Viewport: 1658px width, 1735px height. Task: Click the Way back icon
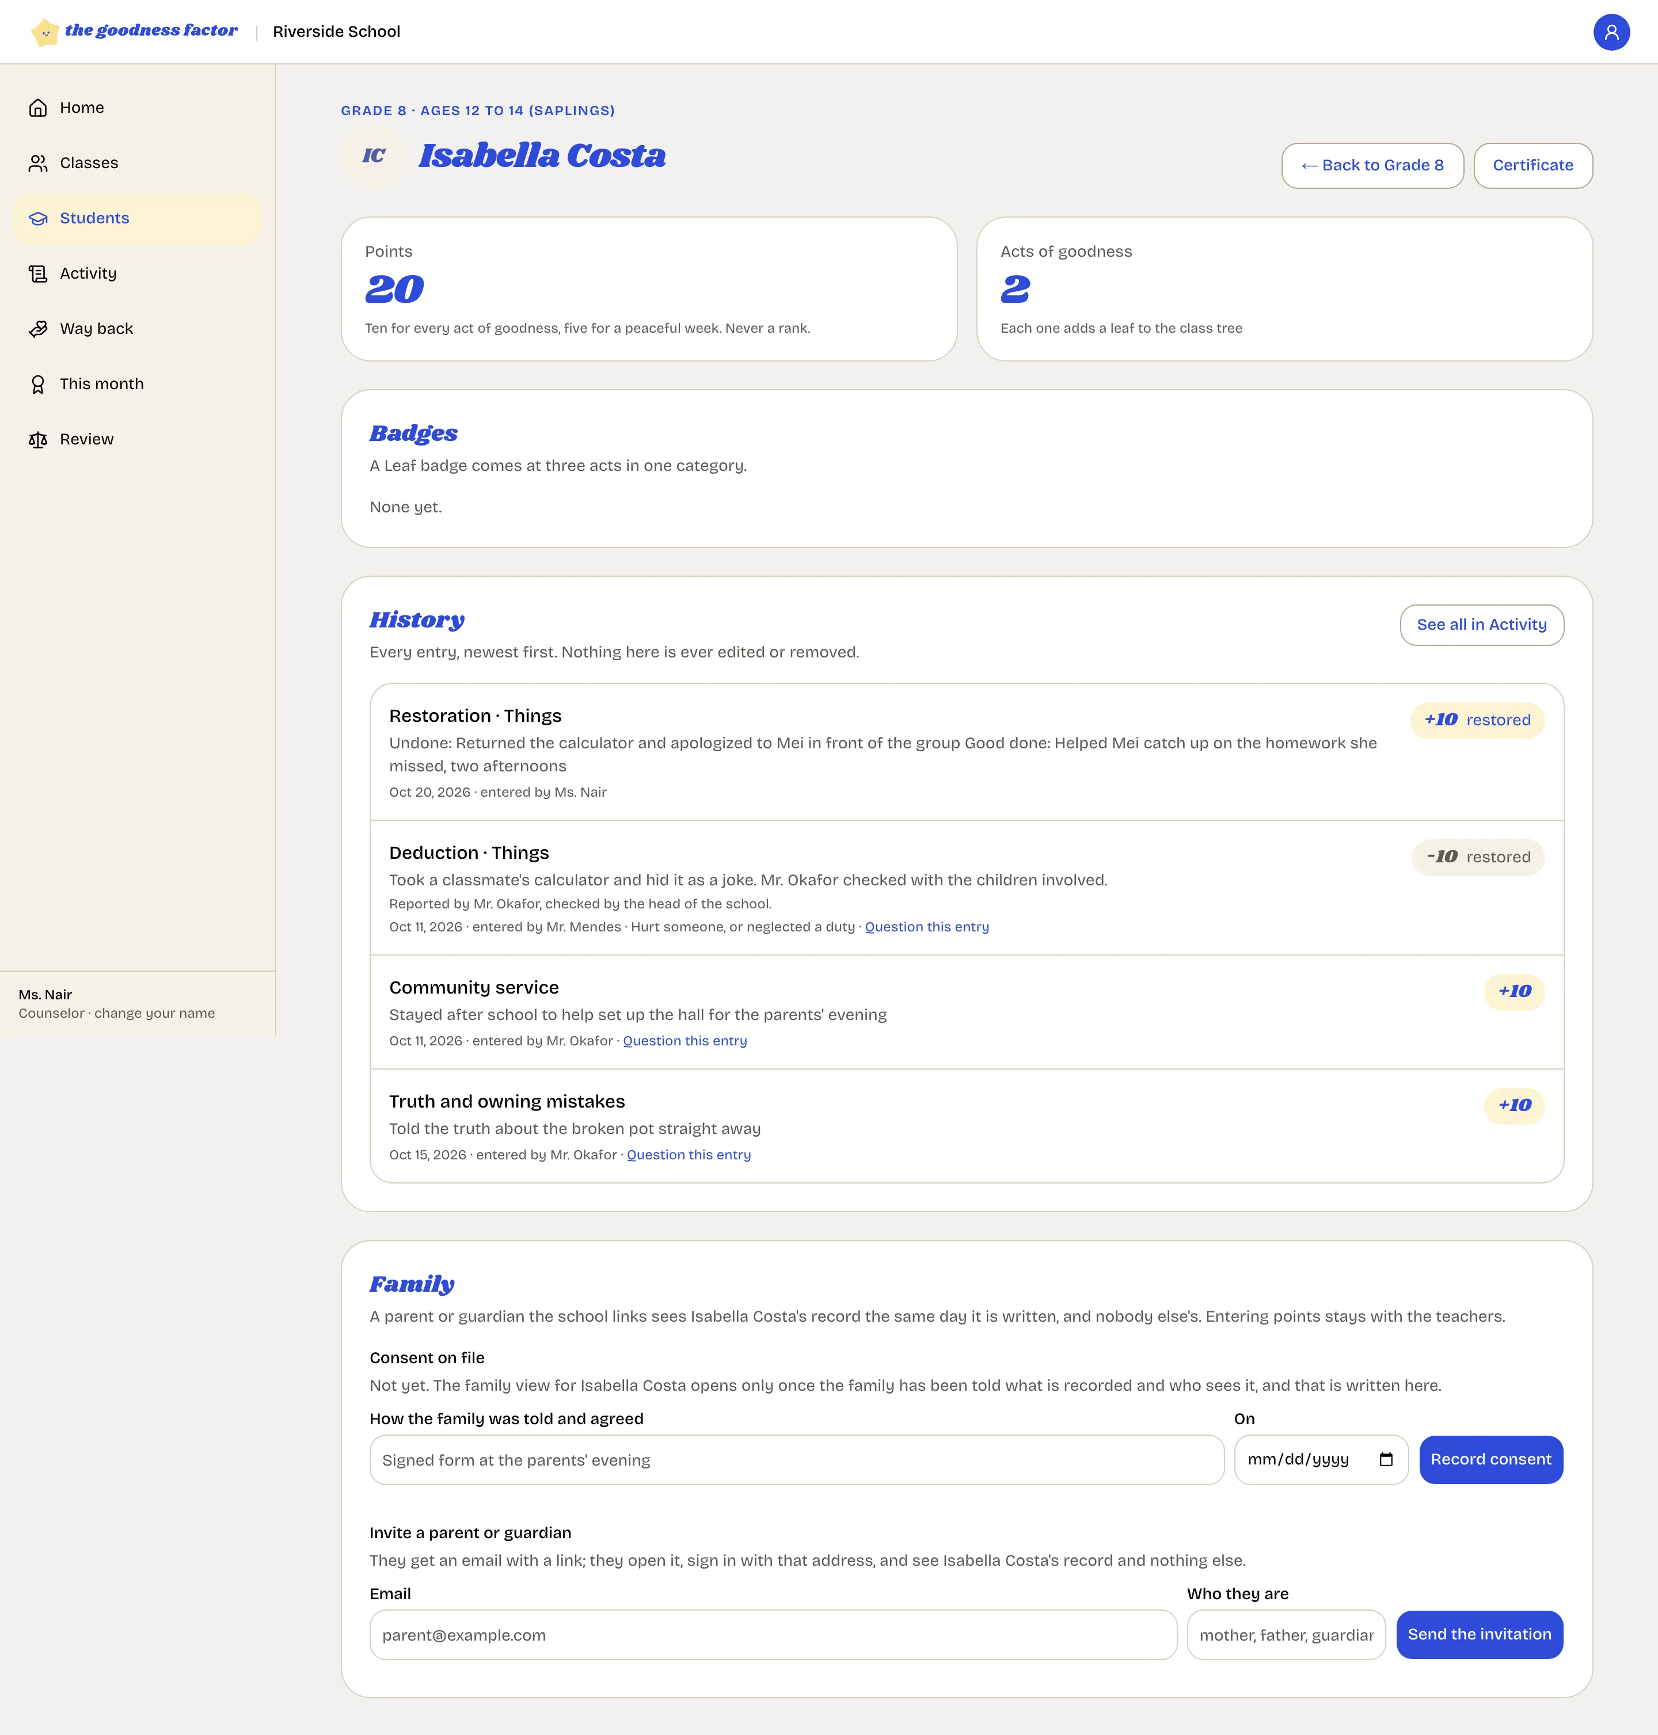pos(38,329)
